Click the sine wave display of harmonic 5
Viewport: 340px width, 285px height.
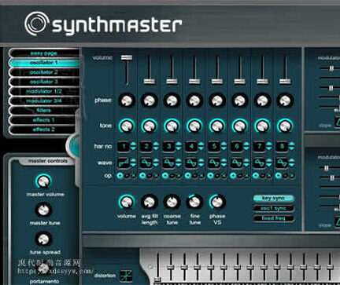tap(214, 163)
